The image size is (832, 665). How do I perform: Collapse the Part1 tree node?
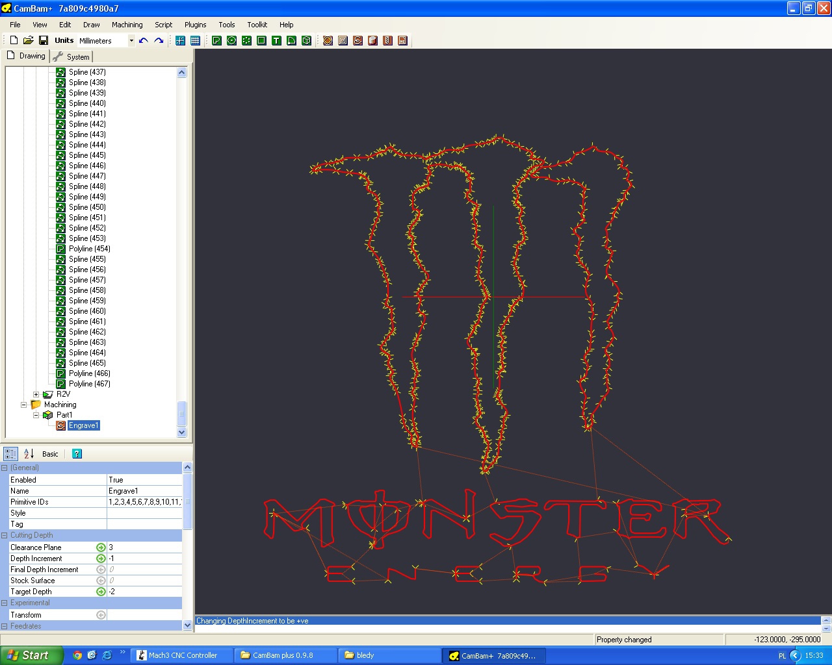click(x=36, y=415)
